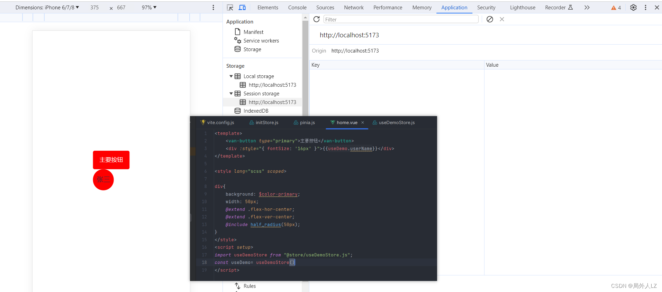Open the Dimensions iPhone 6/7/8 dropdown
Image resolution: width=662 pixels, height=292 pixels.
[x=47, y=8]
